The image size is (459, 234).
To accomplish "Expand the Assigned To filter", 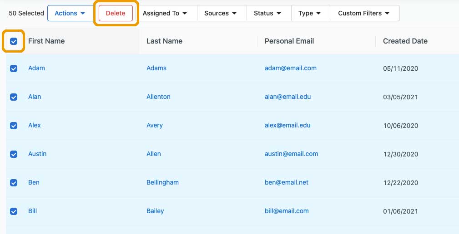I will tap(165, 13).
